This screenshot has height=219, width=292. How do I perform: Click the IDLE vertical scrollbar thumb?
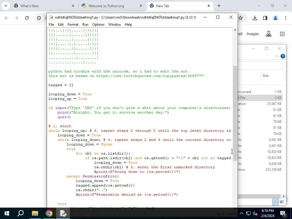(235, 113)
